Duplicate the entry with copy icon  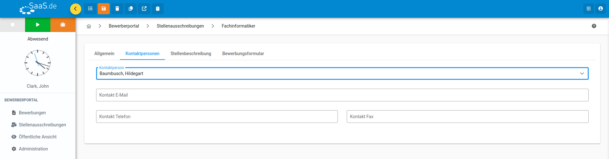[x=131, y=9]
